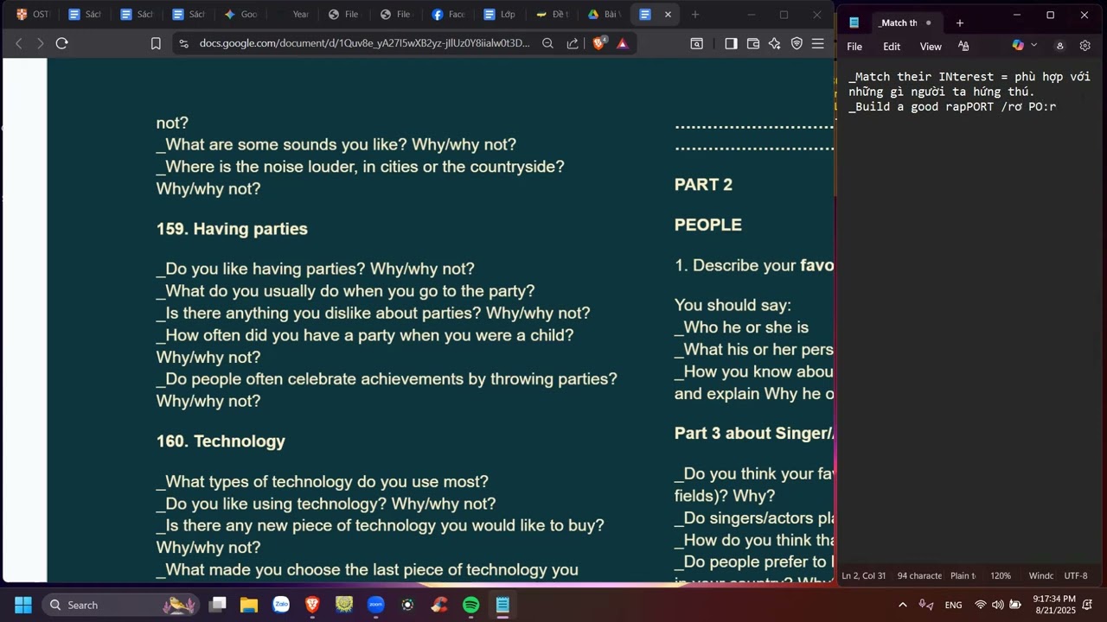Expand the Copilot dropdown in Notepad
The height and width of the screenshot is (622, 1107).
(x=1033, y=46)
